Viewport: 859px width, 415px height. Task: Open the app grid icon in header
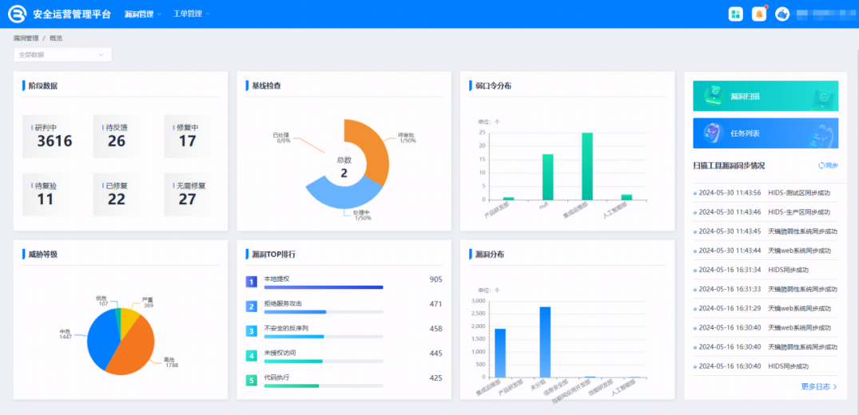point(735,14)
